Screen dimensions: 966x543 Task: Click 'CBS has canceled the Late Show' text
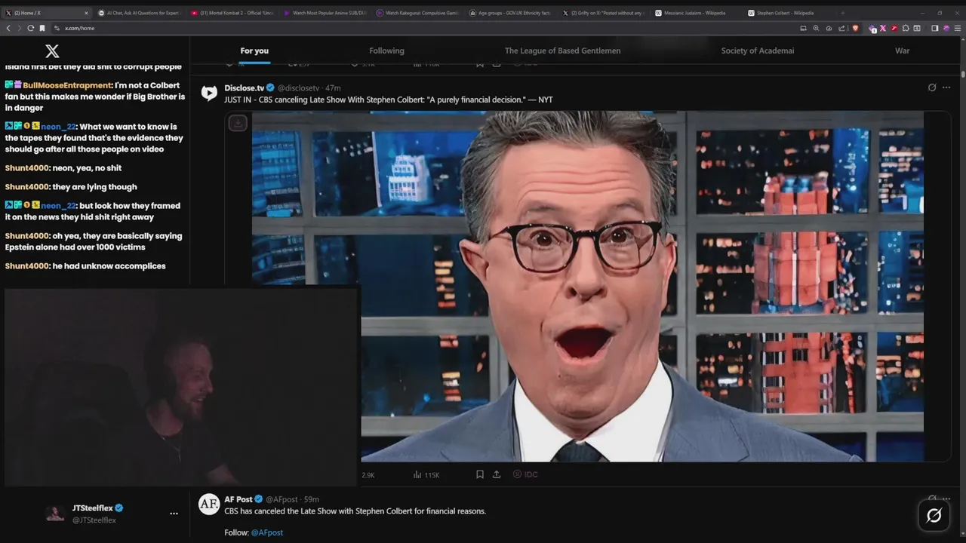click(x=355, y=511)
